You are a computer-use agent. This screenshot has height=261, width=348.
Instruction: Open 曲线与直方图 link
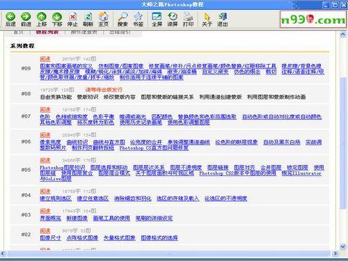click(109, 142)
